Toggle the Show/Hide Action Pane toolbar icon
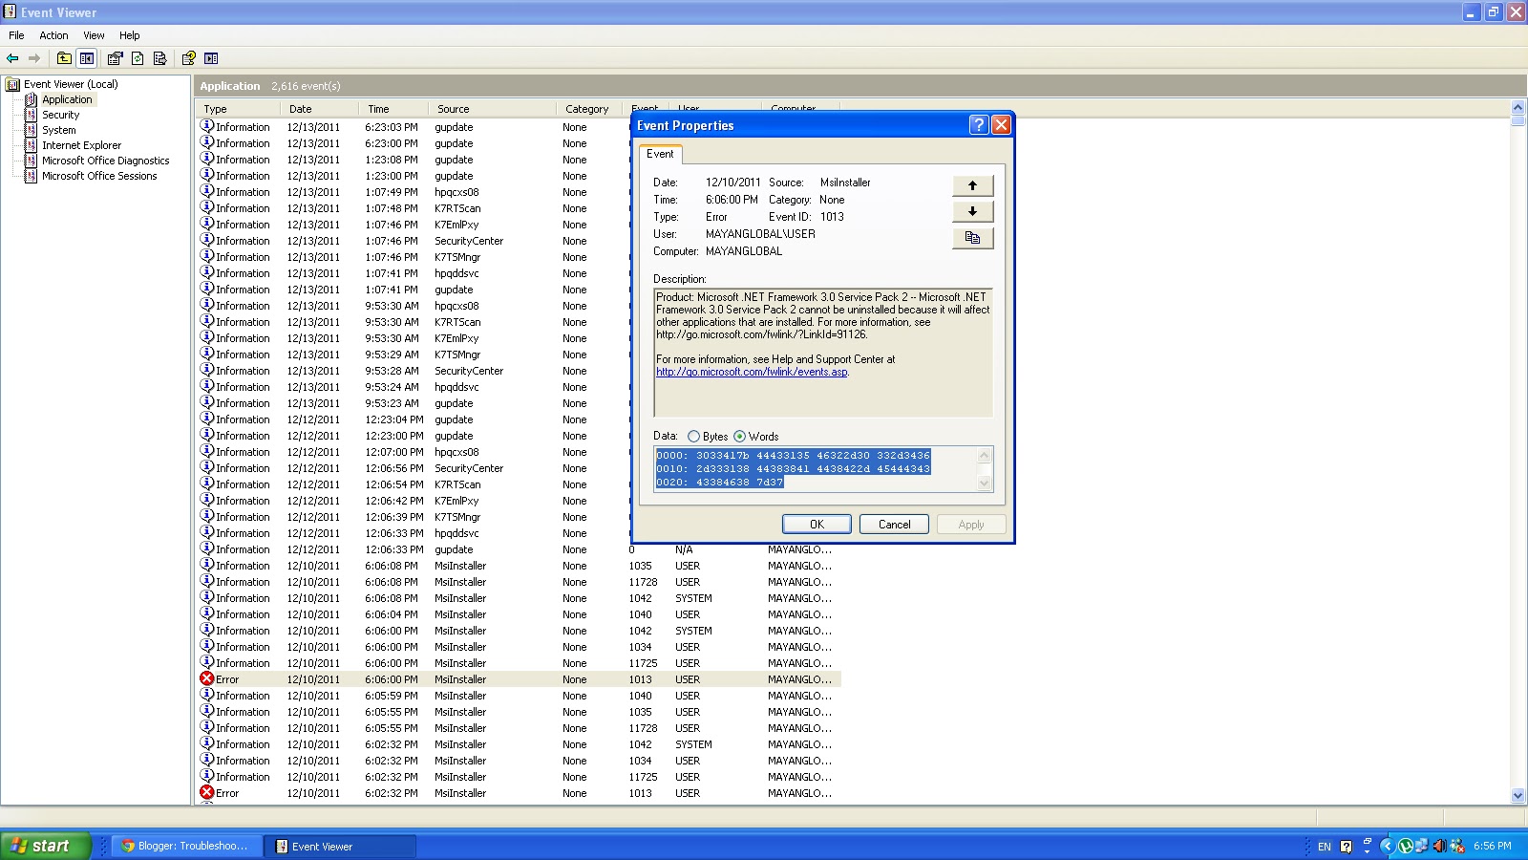1528x860 pixels. (x=211, y=58)
